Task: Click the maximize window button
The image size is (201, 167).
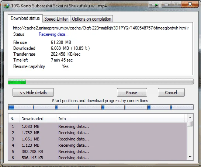Action: (x=176, y=5)
